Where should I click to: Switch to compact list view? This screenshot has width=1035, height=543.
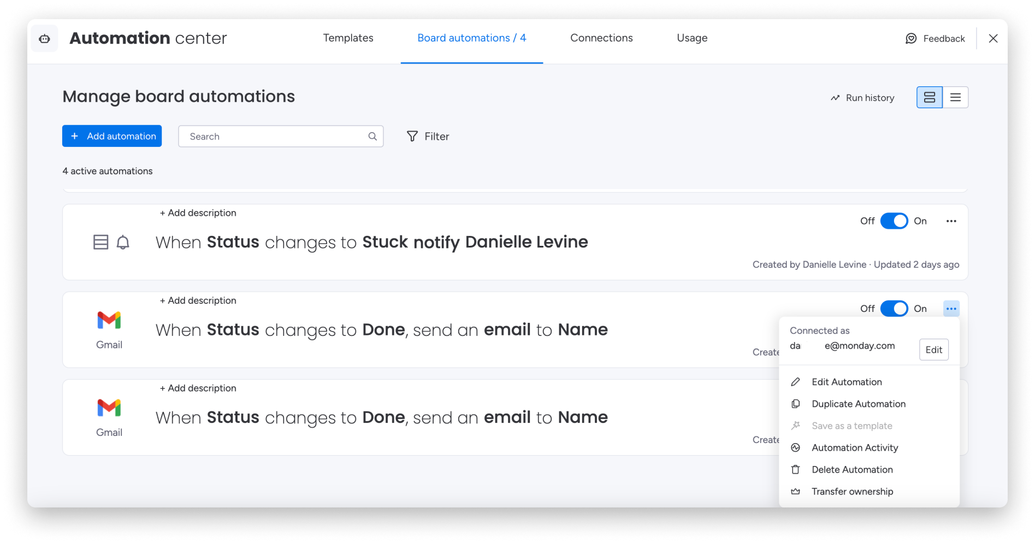point(956,97)
